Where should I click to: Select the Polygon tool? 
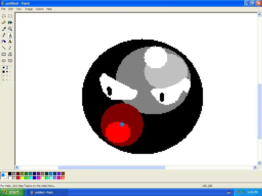(10, 54)
